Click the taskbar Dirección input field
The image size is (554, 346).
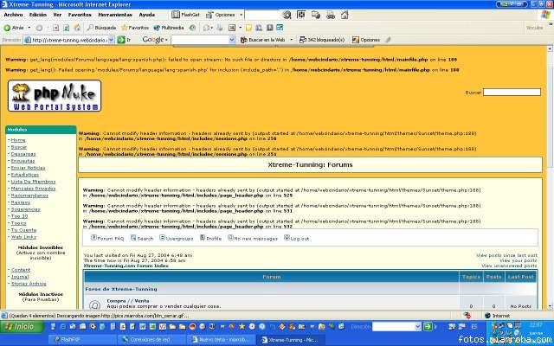(x=393, y=327)
